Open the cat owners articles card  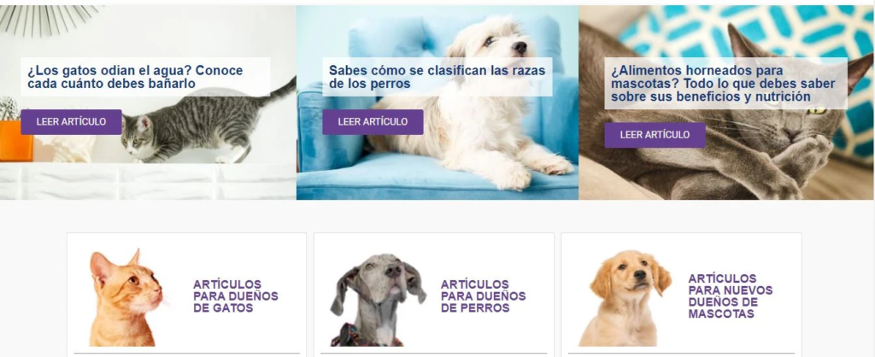coord(186,295)
